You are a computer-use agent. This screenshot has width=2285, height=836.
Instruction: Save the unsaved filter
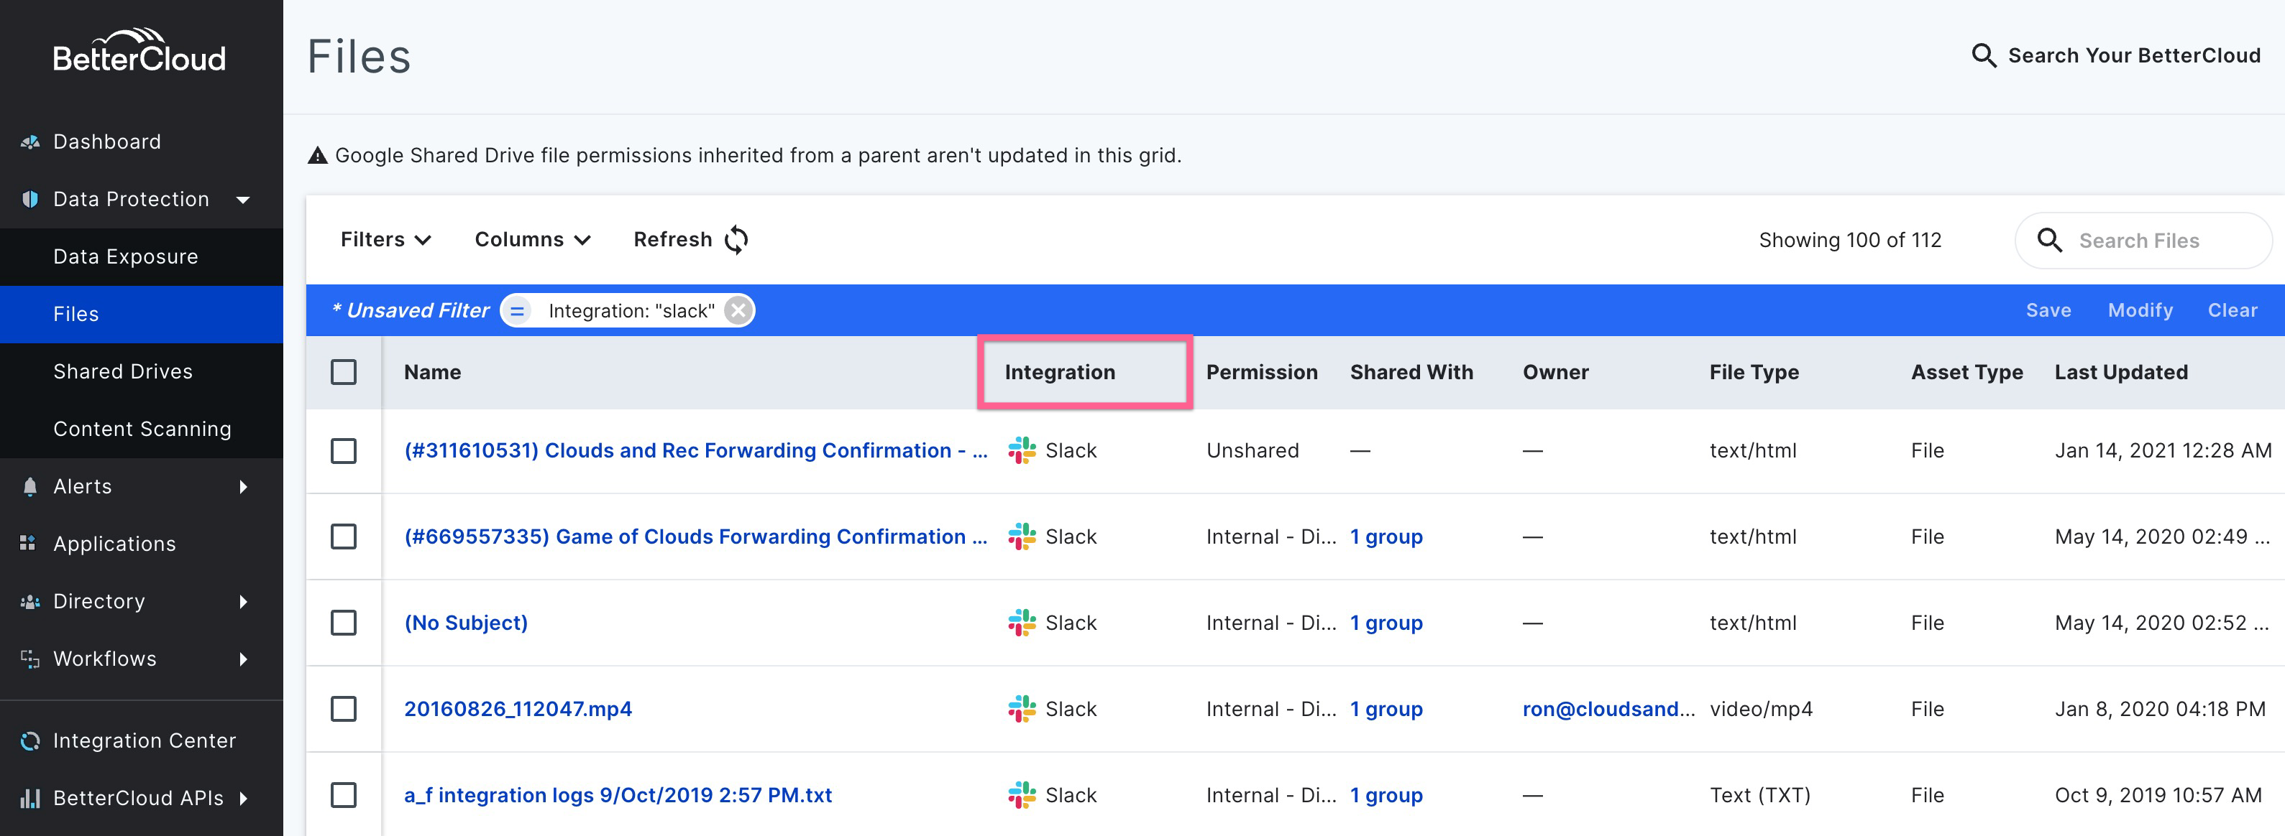(2049, 310)
